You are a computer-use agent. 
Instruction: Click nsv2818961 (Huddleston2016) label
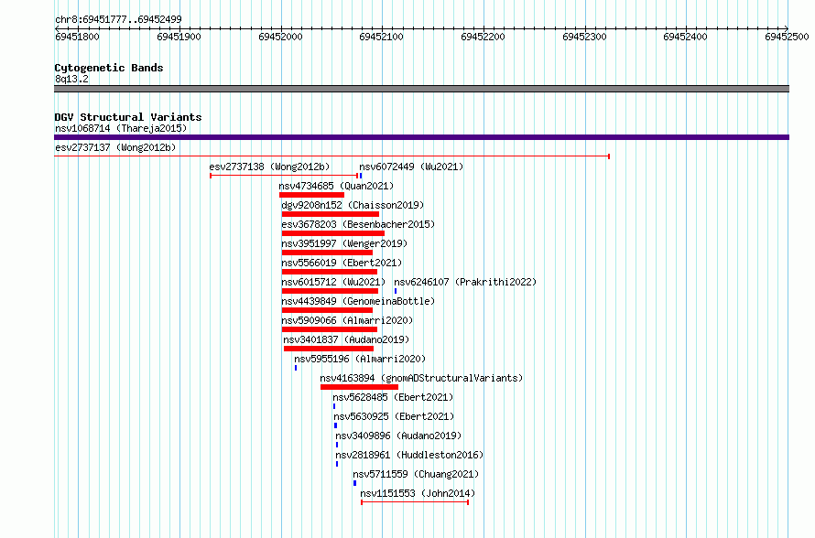(409, 455)
